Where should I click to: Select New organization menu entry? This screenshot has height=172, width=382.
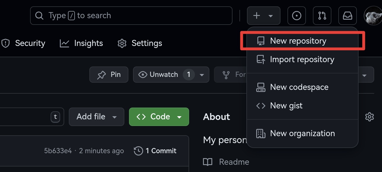pos(302,134)
